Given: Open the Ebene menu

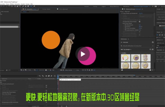Looking at the screenshot, I should (x=8, y=4).
